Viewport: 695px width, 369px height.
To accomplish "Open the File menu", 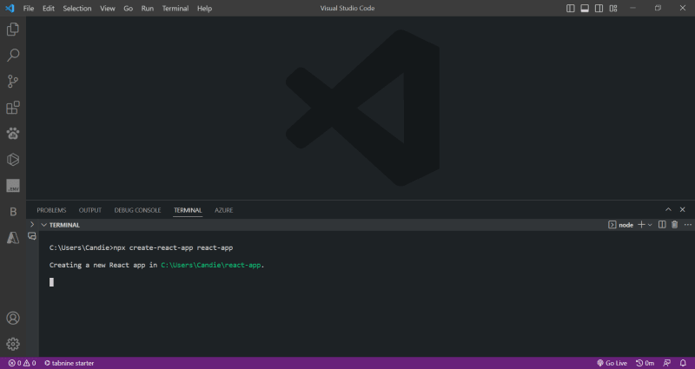I will point(29,9).
